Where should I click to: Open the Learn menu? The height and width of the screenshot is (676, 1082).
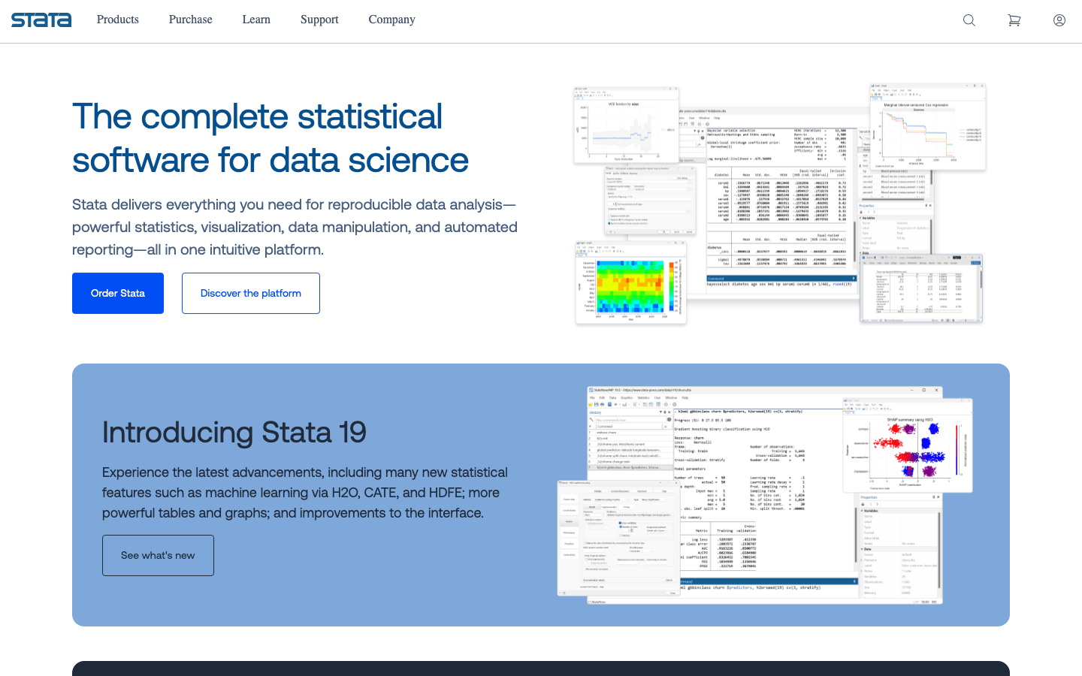click(x=256, y=20)
